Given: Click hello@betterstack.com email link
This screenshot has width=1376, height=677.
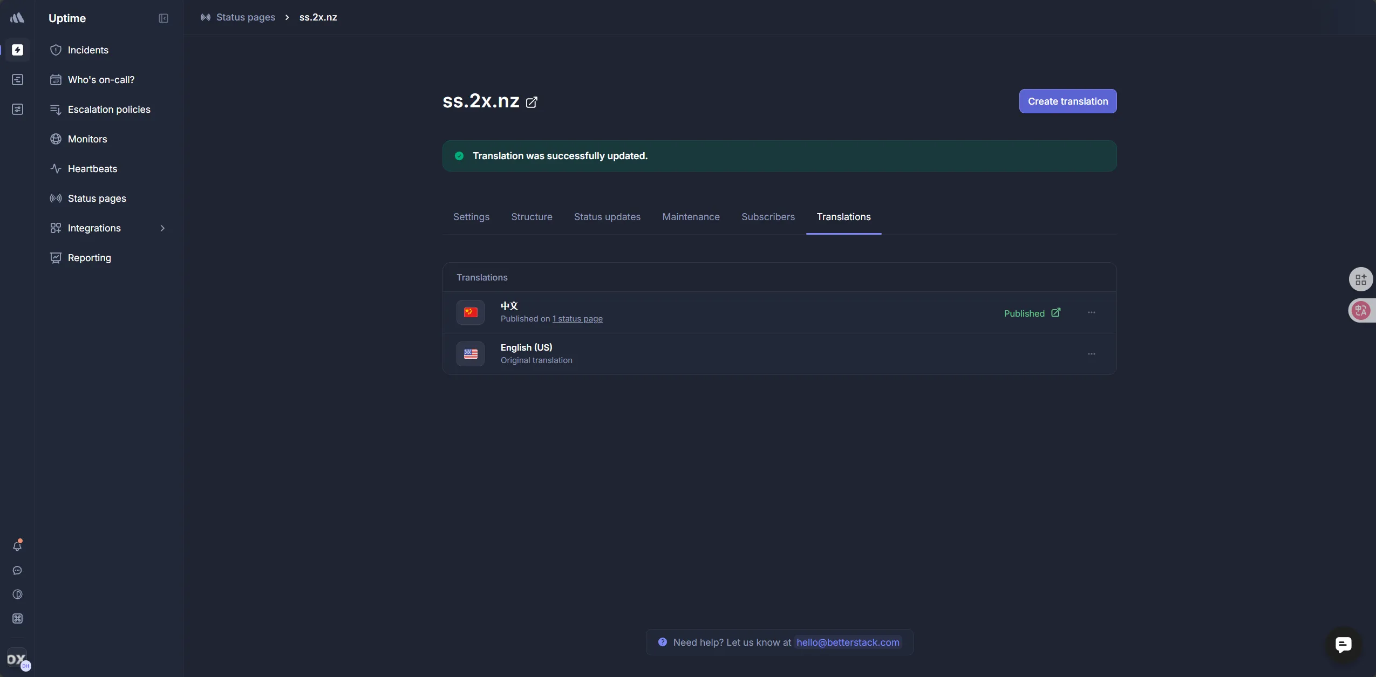Looking at the screenshot, I should point(848,642).
